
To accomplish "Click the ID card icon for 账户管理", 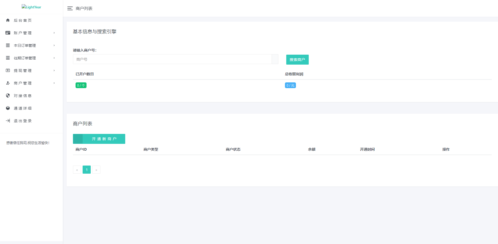I will (8, 33).
